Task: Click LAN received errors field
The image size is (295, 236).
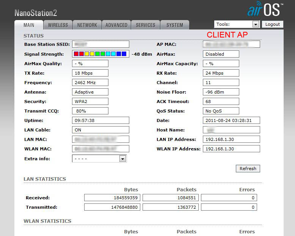Action: click(x=229, y=198)
